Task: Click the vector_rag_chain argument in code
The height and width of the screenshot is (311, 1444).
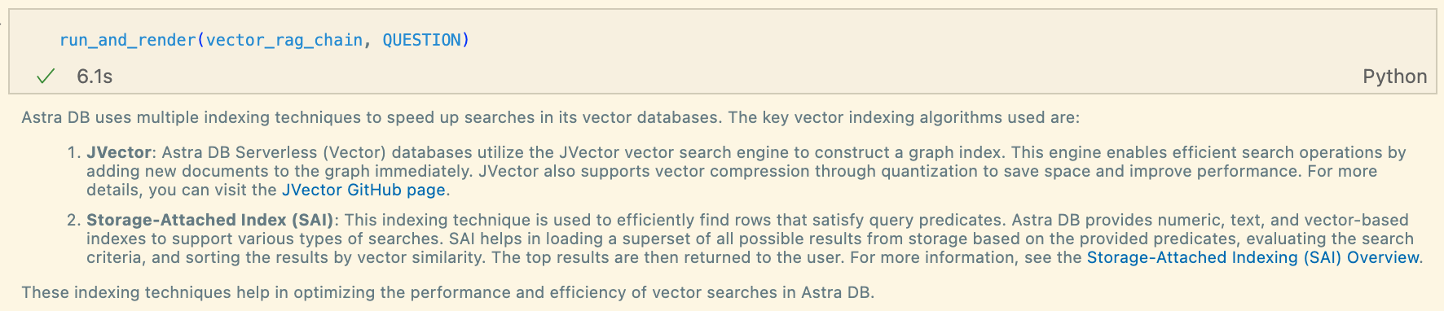Action: (284, 40)
